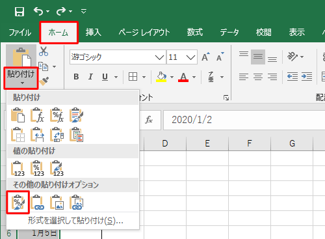Align text to middle vertically
Screen dimensions: 325x239
point(258,57)
